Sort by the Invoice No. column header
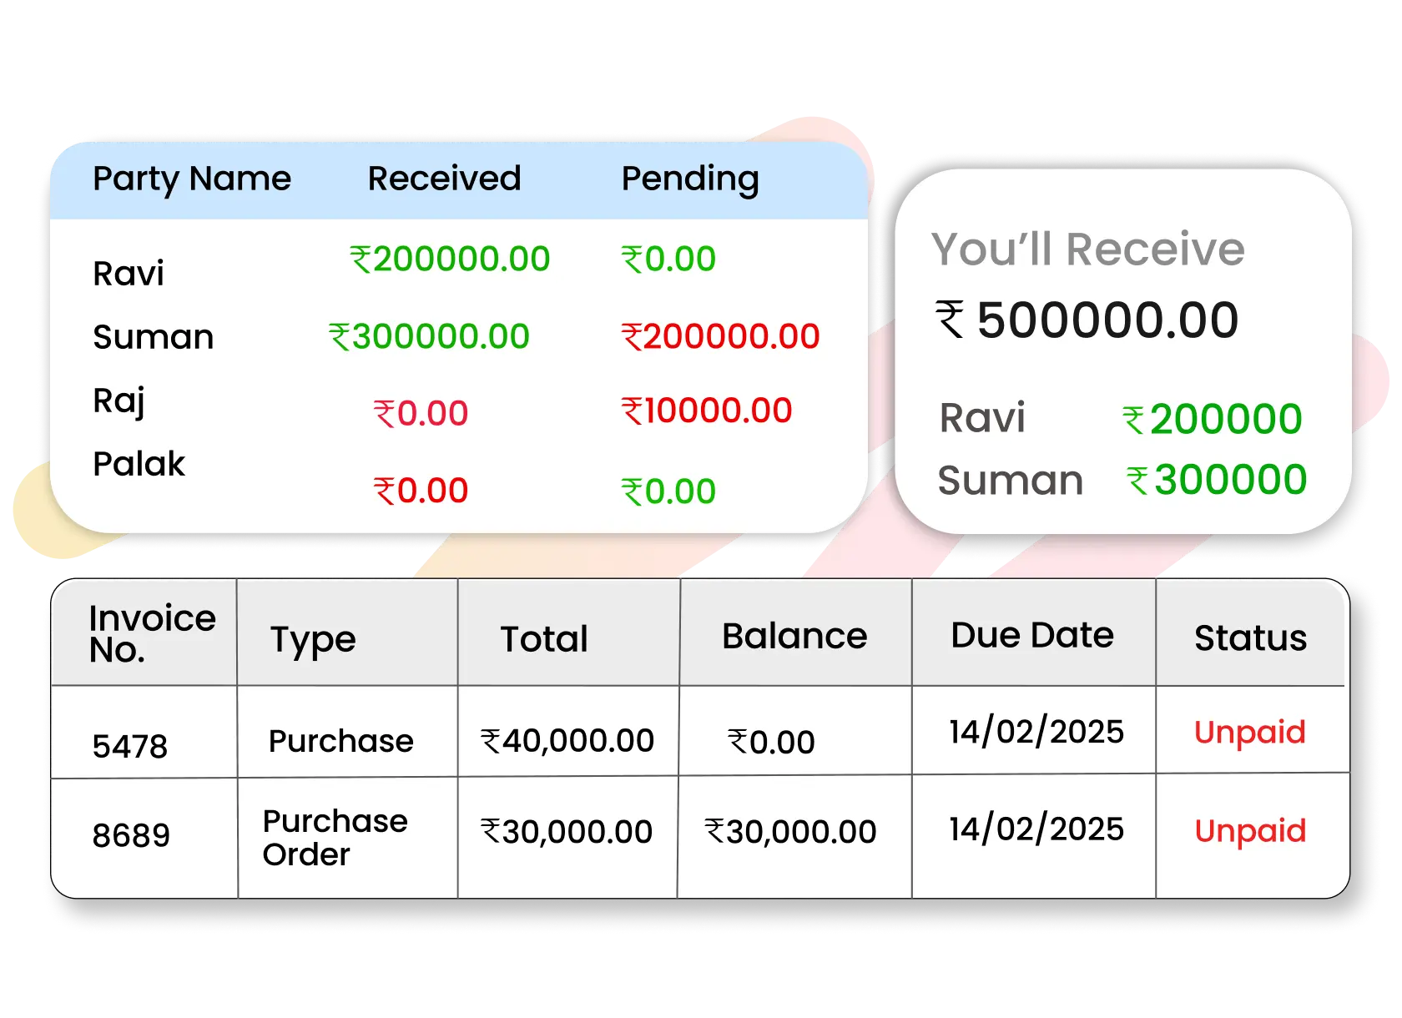 point(151,633)
